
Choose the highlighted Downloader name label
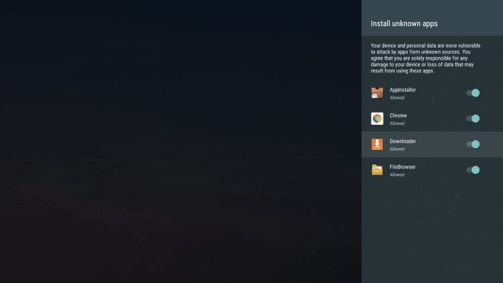tap(402, 141)
